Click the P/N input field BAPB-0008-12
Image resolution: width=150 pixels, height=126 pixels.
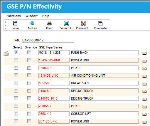[48, 40]
